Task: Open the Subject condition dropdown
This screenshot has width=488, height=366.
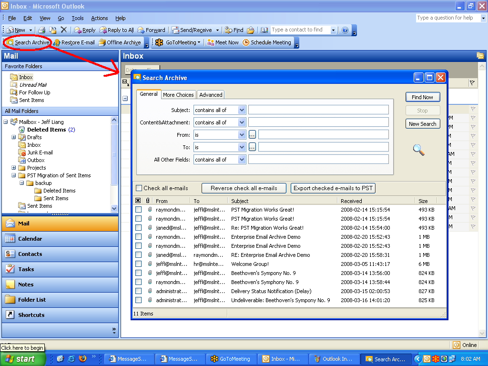Action: tap(242, 110)
